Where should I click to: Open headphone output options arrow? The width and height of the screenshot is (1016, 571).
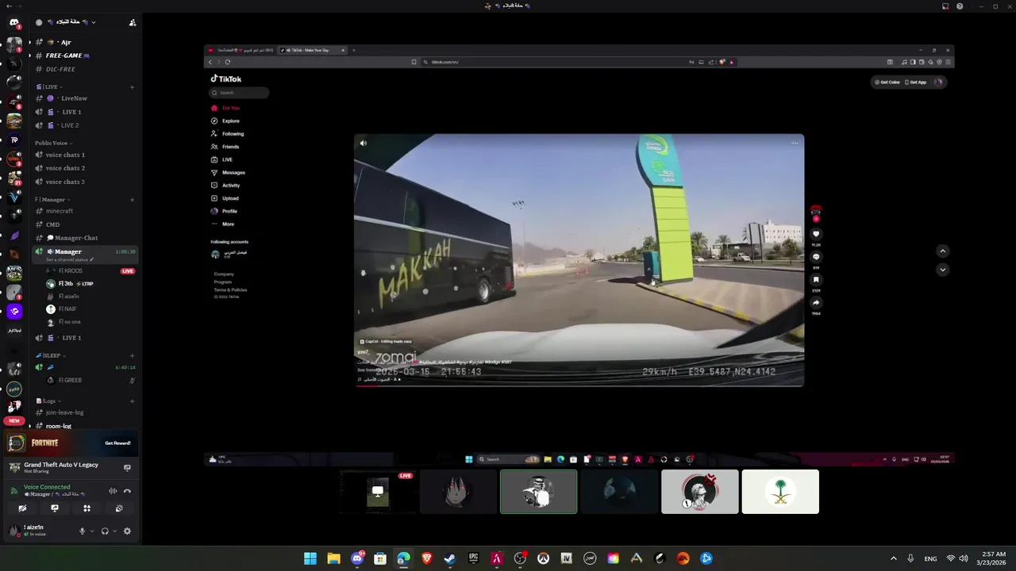115,531
